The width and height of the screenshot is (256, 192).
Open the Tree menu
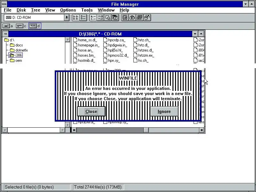(36, 10)
